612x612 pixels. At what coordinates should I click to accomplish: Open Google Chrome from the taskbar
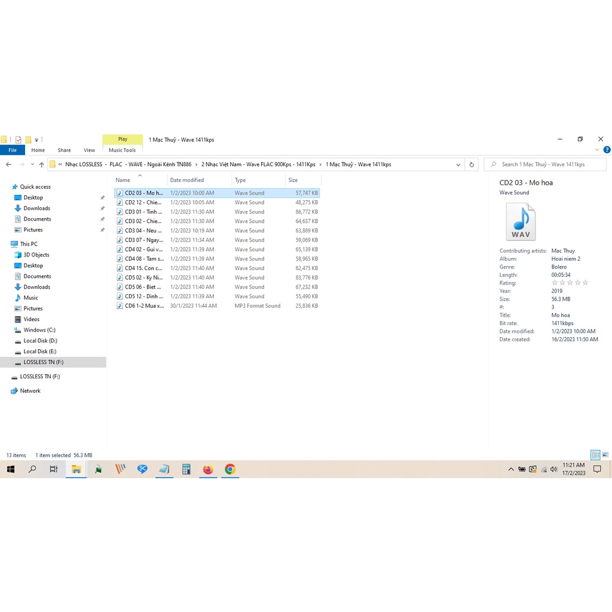click(230, 470)
